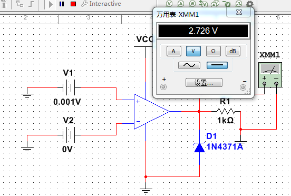The height and width of the screenshot is (196, 291).
Task: Click the green Run simulation arrow
Action: (51, 4)
